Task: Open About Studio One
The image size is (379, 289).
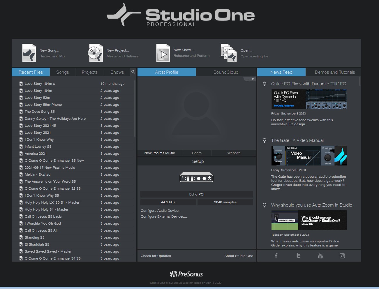Action: point(239,256)
